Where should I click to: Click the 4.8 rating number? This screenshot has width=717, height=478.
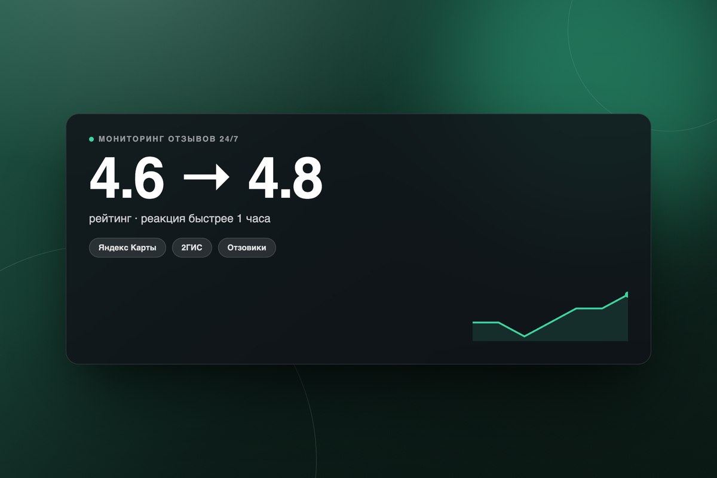point(285,179)
